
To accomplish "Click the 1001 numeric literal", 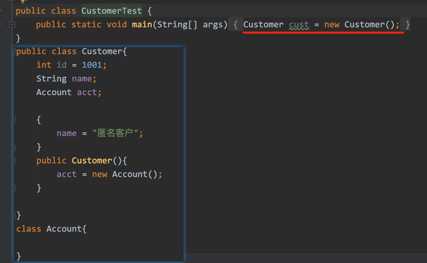I will [x=92, y=65].
